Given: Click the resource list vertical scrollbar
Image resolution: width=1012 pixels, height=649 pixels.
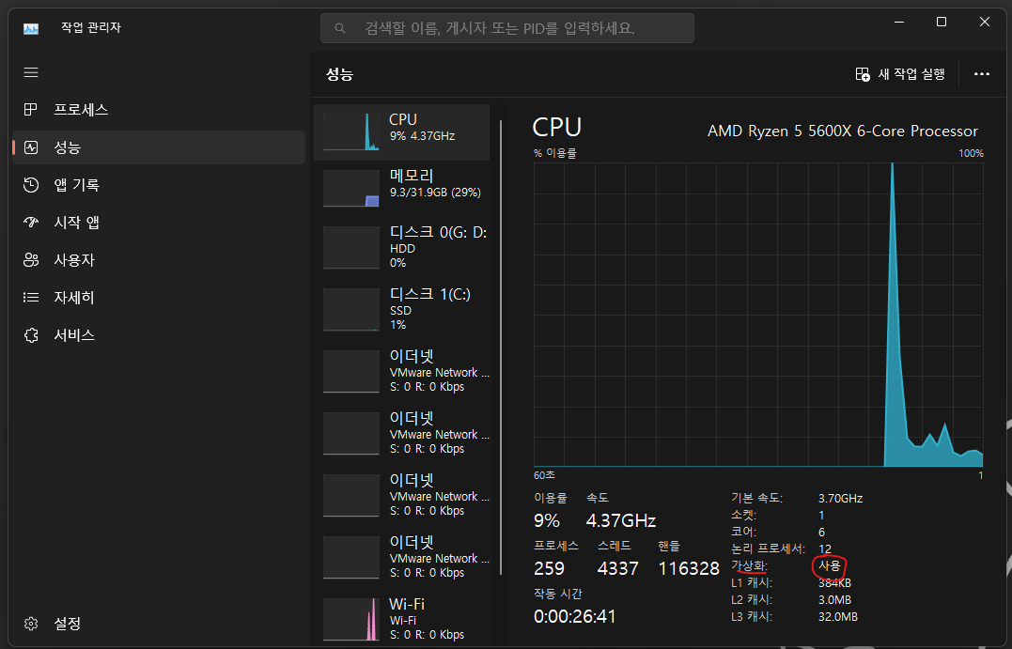Looking at the screenshot, I should (x=501, y=348).
